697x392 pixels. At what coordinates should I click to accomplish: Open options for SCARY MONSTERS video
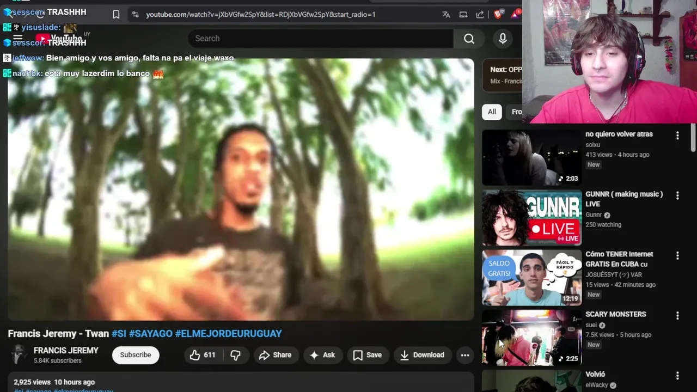677,315
